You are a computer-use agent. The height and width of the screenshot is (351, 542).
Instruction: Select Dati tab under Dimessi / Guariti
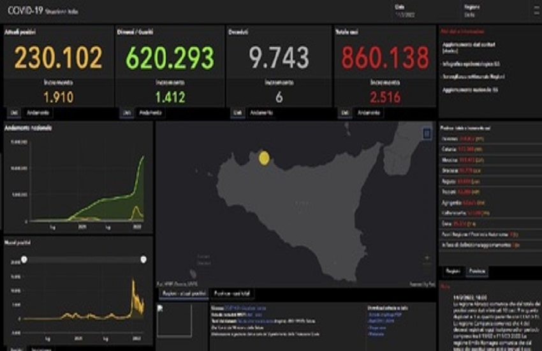click(126, 112)
